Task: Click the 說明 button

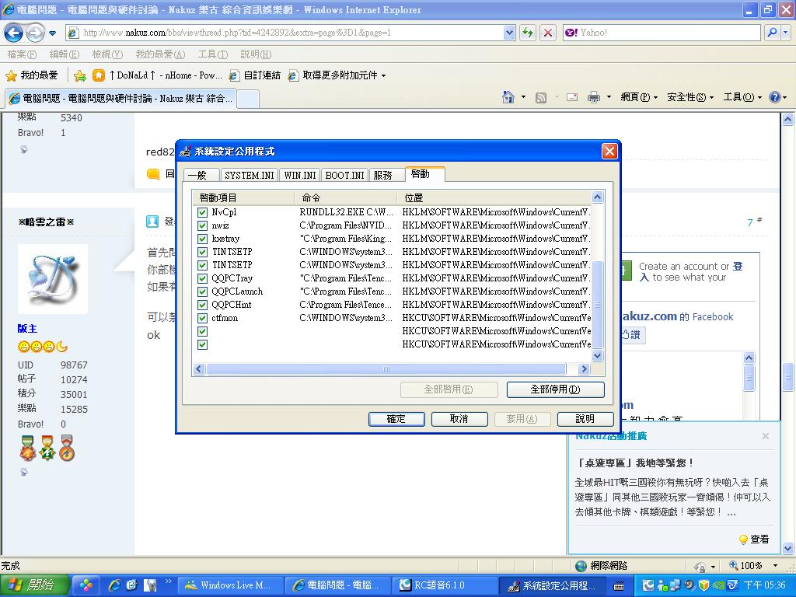Action: [585, 419]
